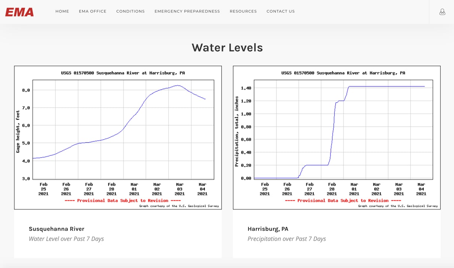Open Emergency Preparedness navigation item
This screenshot has height=268, width=454.
(187, 12)
